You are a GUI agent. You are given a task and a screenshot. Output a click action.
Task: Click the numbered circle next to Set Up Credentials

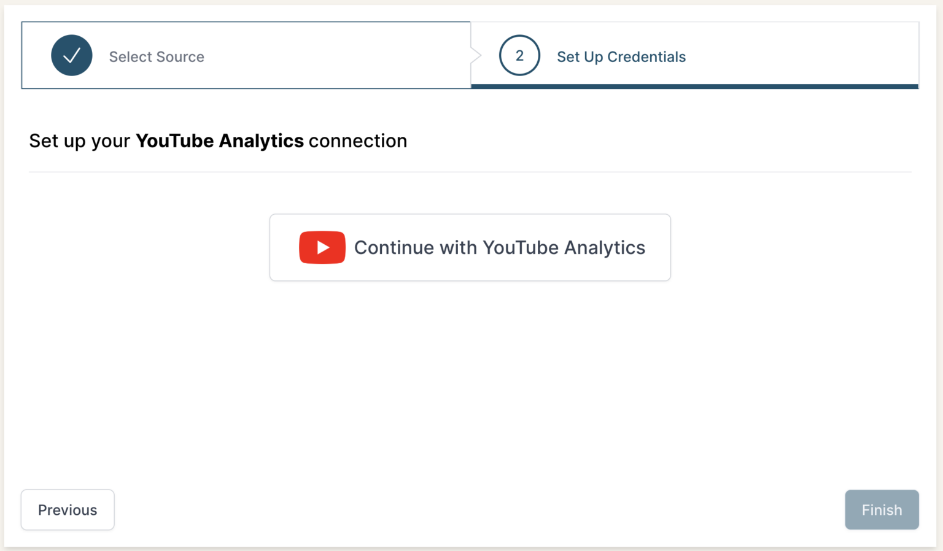point(519,55)
